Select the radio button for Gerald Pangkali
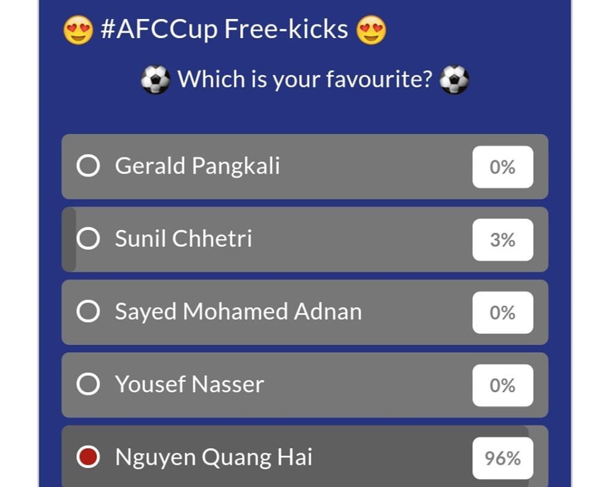Image resolution: width=591 pixels, height=487 pixels. (88, 166)
